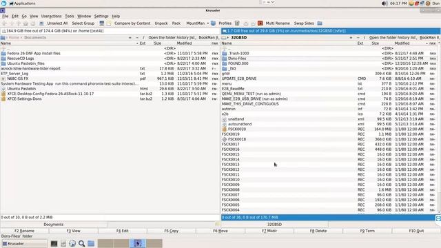This screenshot has width=441, height=248.
Task: Click the F5 Copy button
Action: [x=172, y=231]
